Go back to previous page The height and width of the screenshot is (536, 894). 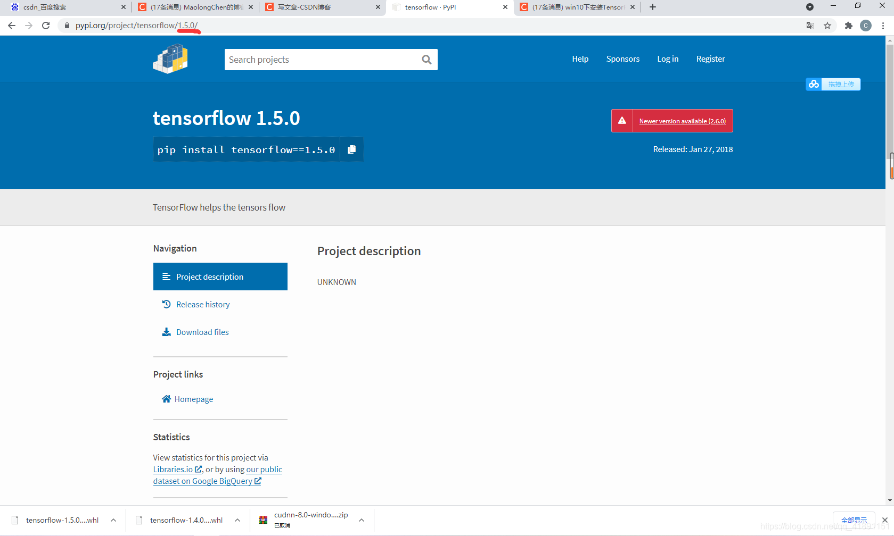click(12, 26)
